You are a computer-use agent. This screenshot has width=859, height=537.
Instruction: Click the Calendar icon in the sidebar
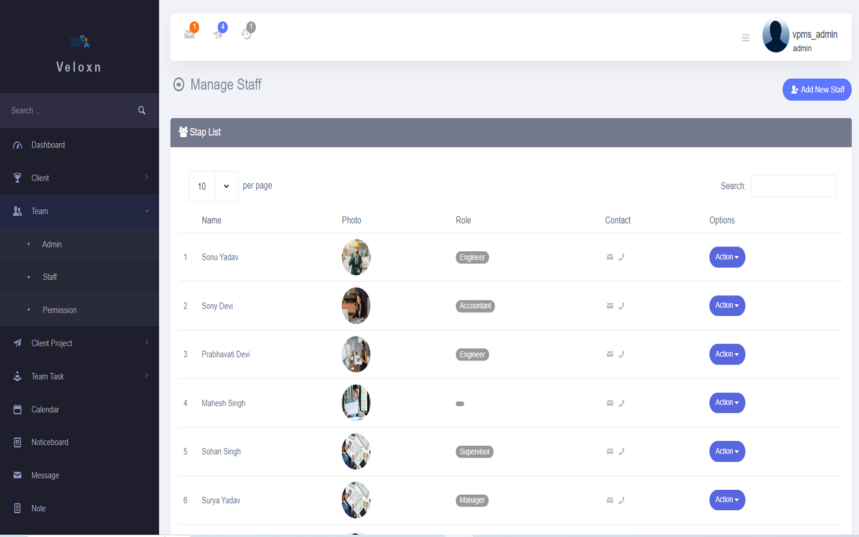[16, 409]
